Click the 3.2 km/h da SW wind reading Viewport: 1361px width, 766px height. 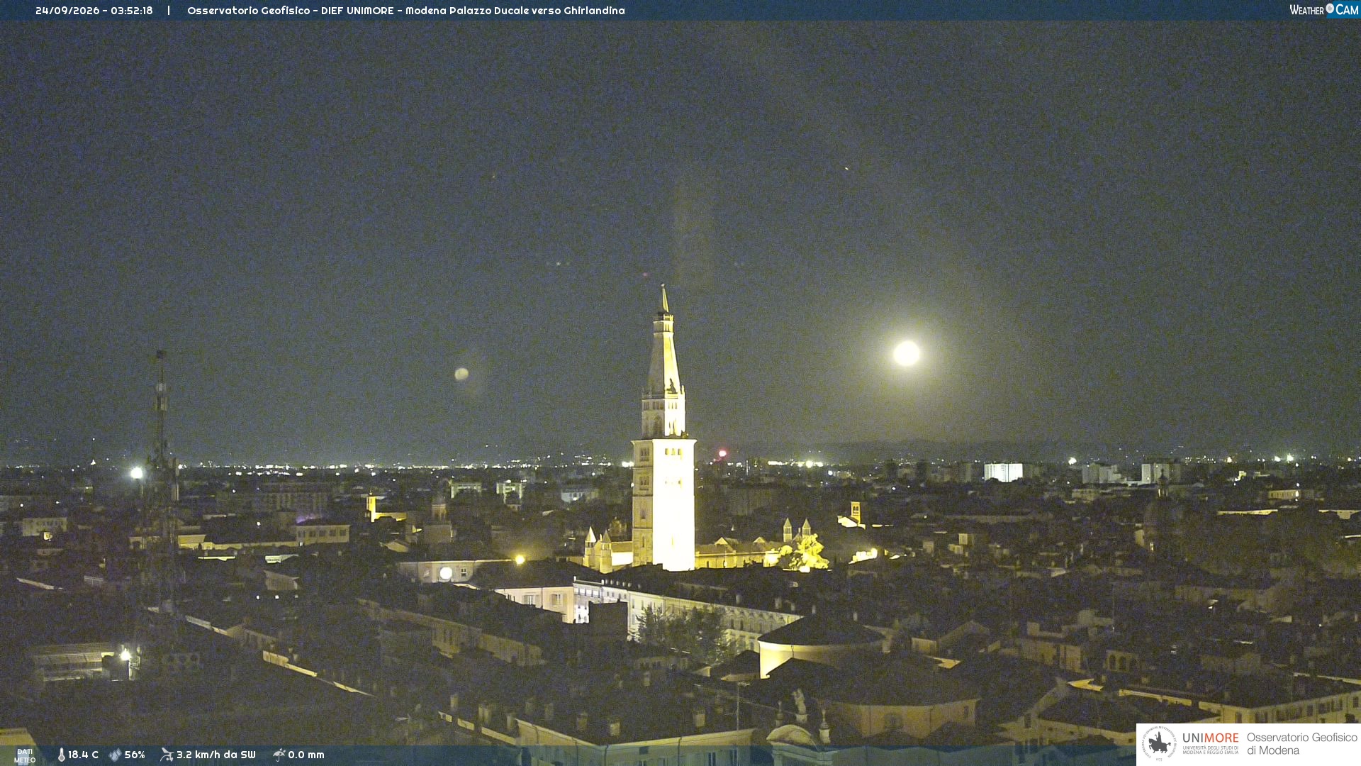(x=215, y=755)
